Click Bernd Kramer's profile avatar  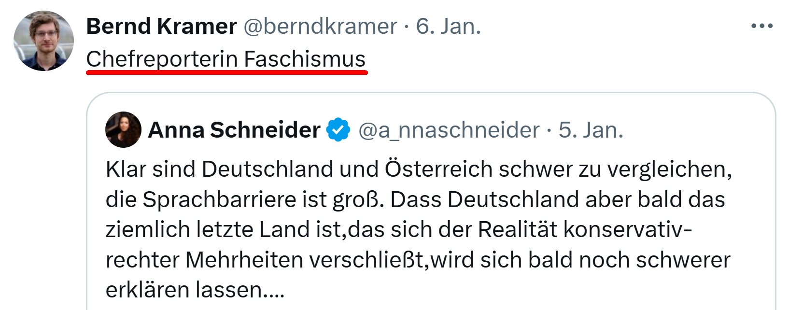click(x=43, y=41)
